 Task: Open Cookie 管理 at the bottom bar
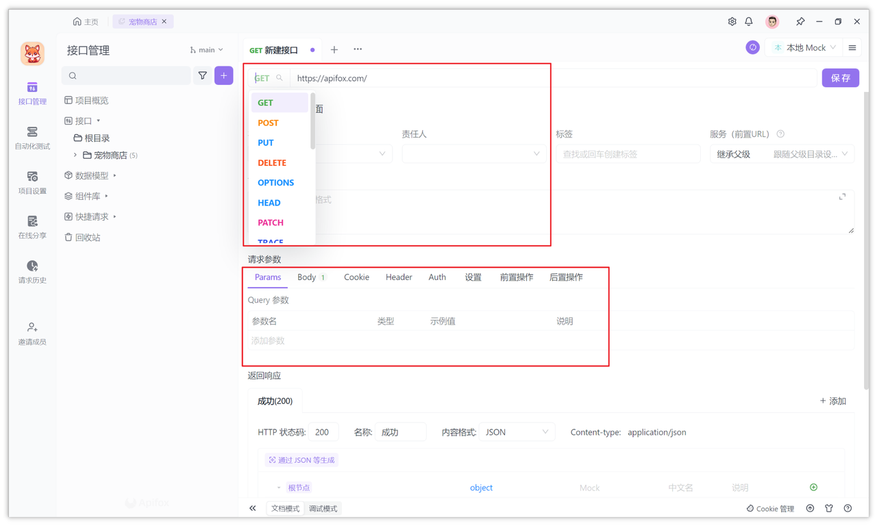[x=770, y=508]
